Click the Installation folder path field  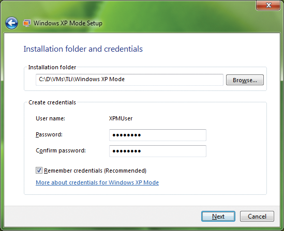[x=129, y=80]
